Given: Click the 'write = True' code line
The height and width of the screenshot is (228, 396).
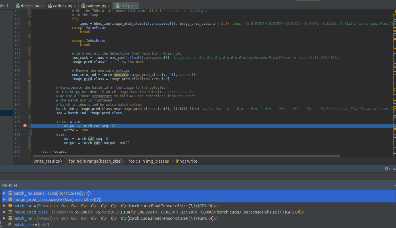Looking at the screenshot, I should click(x=76, y=130).
